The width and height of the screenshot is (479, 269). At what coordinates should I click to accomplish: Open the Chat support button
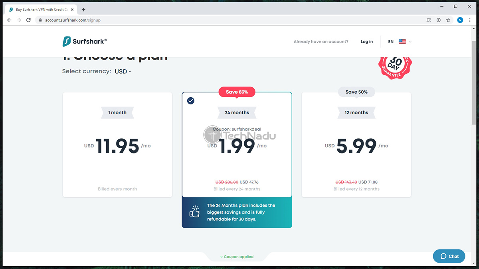(x=449, y=256)
